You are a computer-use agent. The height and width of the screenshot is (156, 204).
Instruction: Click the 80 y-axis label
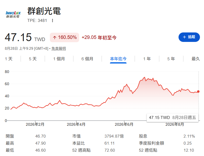(7, 72)
